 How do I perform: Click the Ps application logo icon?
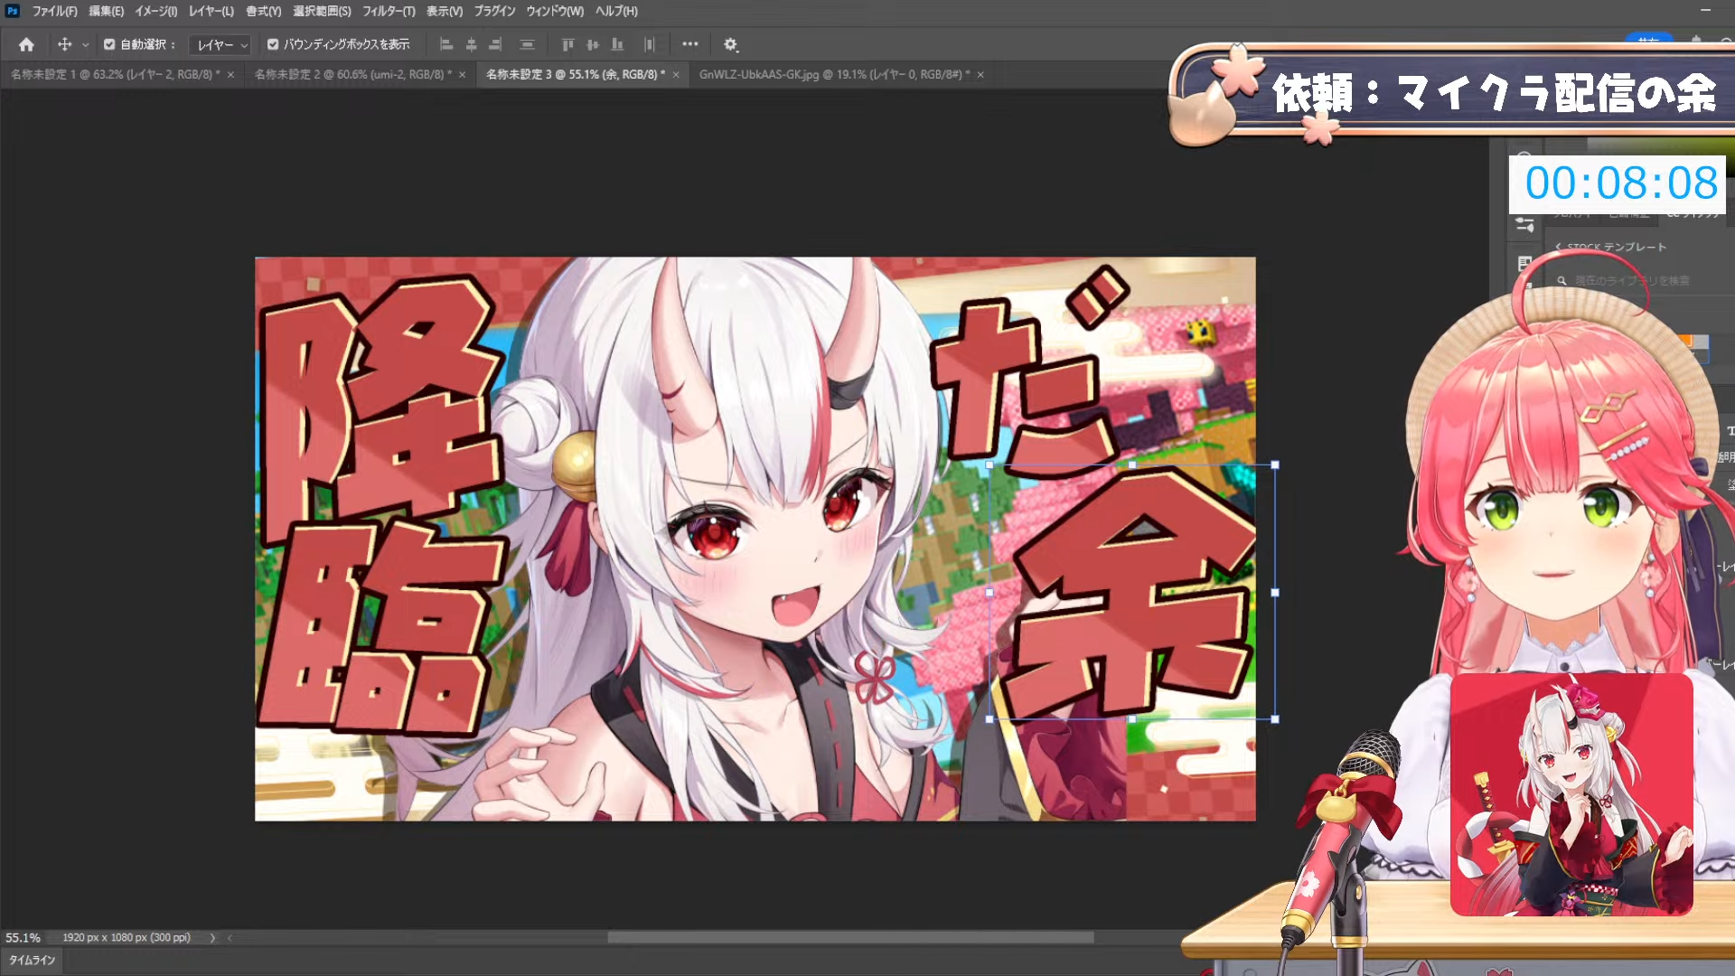coord(12,11)
